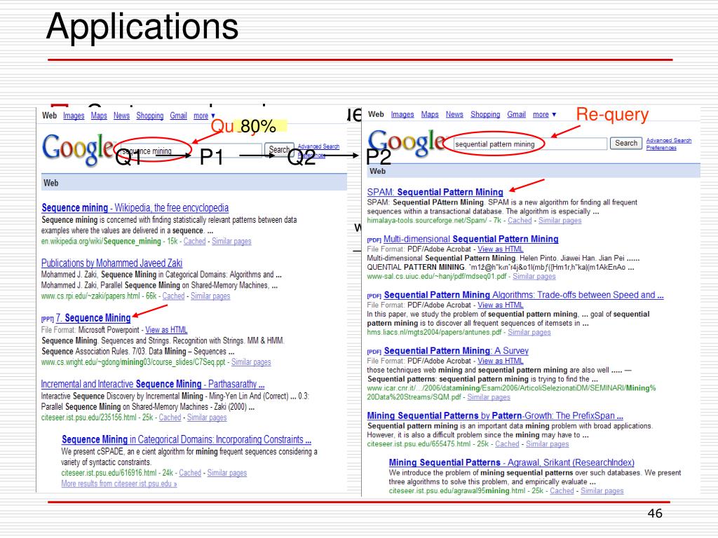Click News link in right Google page
718x538 pixels.
[454, 114]
